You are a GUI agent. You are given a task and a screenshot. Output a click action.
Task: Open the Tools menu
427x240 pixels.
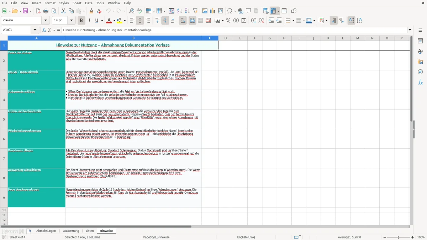pos(100,3)
